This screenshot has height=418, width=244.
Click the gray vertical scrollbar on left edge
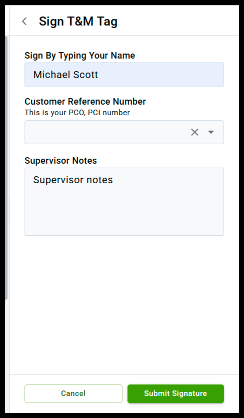pyautogui.click(x=6, y=168)
